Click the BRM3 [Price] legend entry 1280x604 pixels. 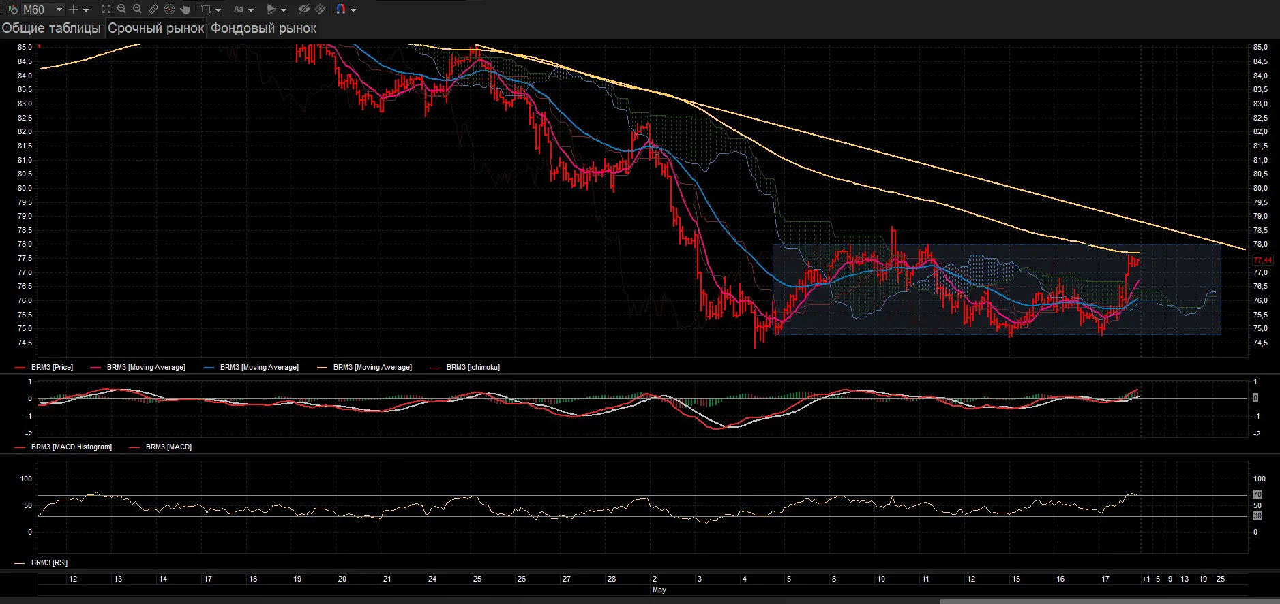click(44, 367)
